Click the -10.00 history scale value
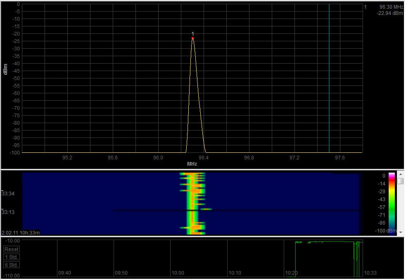The image size is (406, 280). click(x=12, y=241)
